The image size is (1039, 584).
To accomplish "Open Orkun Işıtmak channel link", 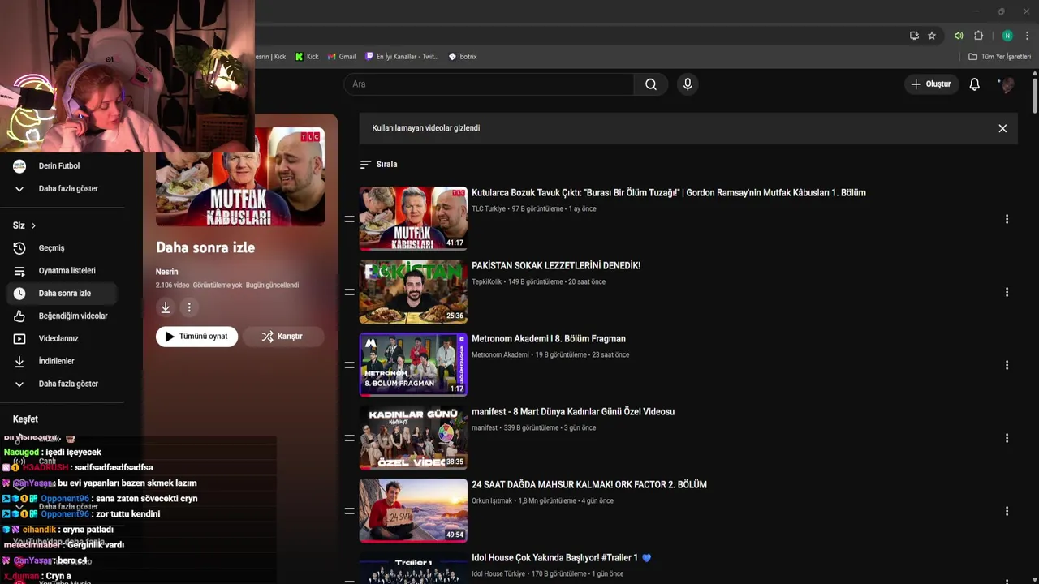I will pos(492,501).
